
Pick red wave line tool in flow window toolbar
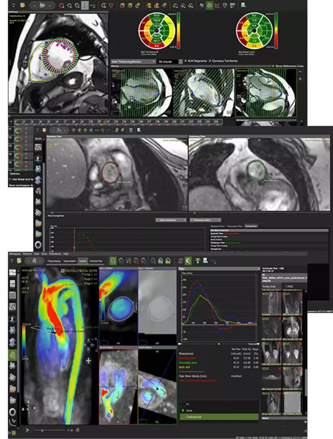pos(108,130)
